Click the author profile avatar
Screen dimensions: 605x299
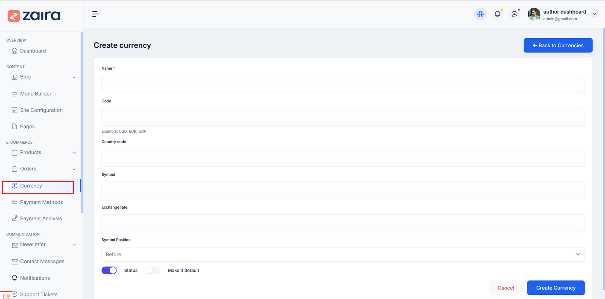534,14
